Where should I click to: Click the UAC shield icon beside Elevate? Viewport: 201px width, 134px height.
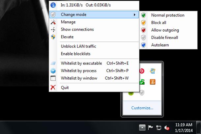(53, 37)
